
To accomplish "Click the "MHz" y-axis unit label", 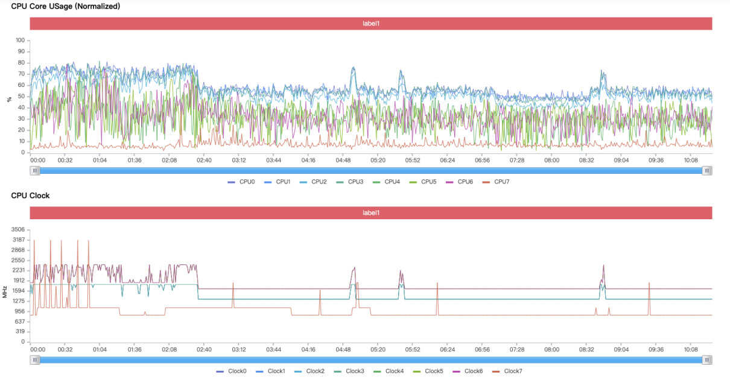I will (5, 292).
